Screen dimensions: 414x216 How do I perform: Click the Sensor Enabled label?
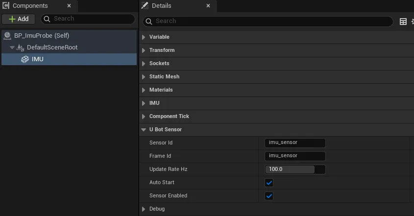[x=168, y=195]
